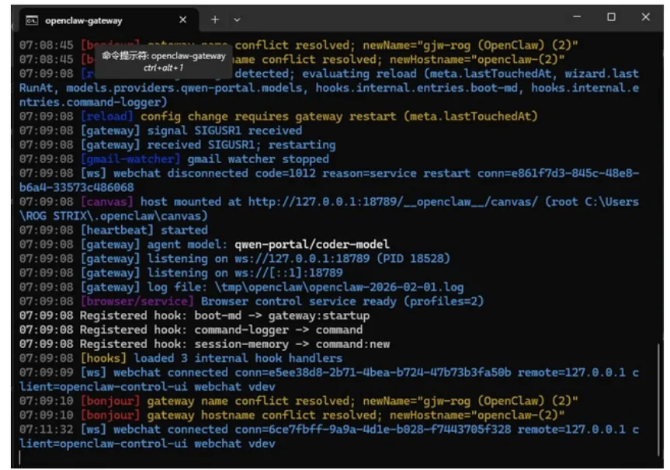Open a new terminal tab
Screen dimensions: 670x470
click(x=215, y=19)
